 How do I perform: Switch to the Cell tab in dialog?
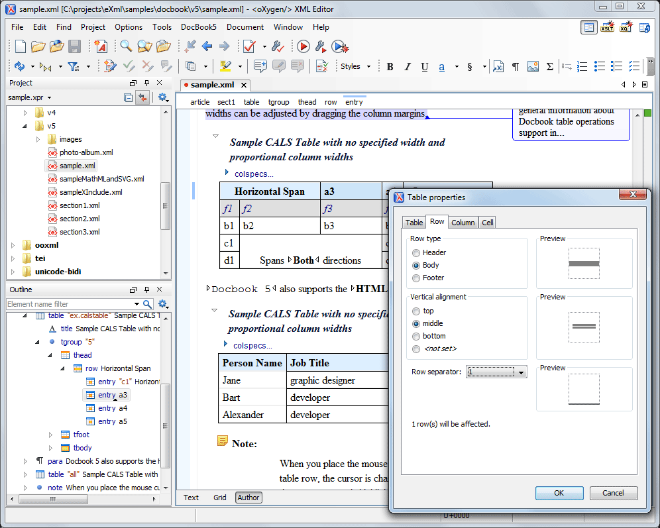[488, 223]
